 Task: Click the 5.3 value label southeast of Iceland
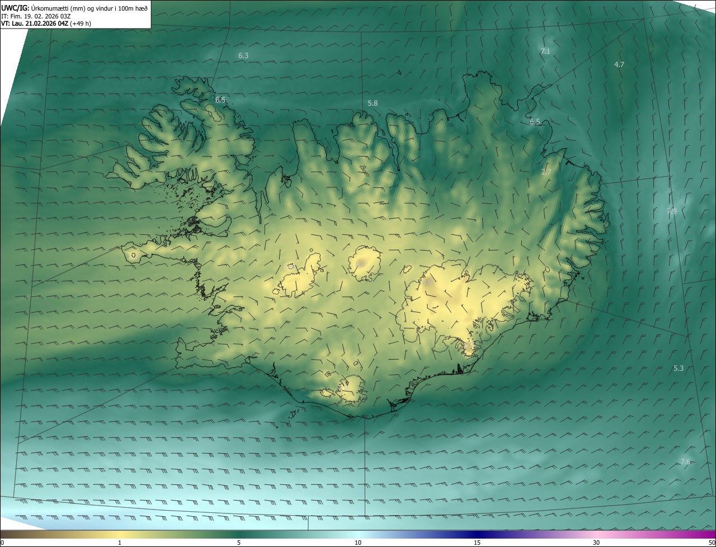(x=679, y=368)
